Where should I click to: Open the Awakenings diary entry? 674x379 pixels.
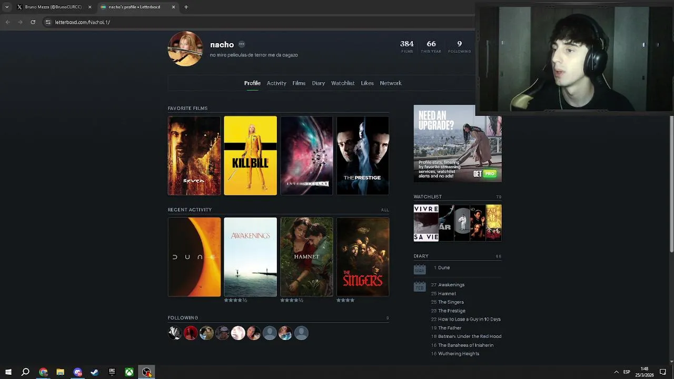451,285
